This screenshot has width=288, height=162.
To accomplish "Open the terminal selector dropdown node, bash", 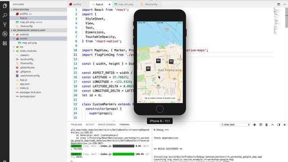I will [x=235, y=125].
